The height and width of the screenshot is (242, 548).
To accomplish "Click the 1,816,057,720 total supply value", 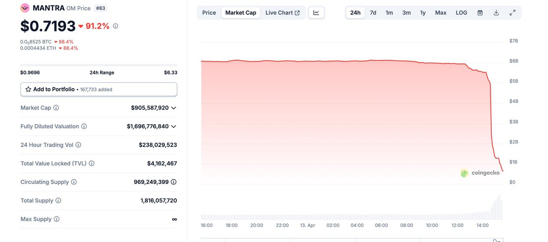I will (159, 200).
